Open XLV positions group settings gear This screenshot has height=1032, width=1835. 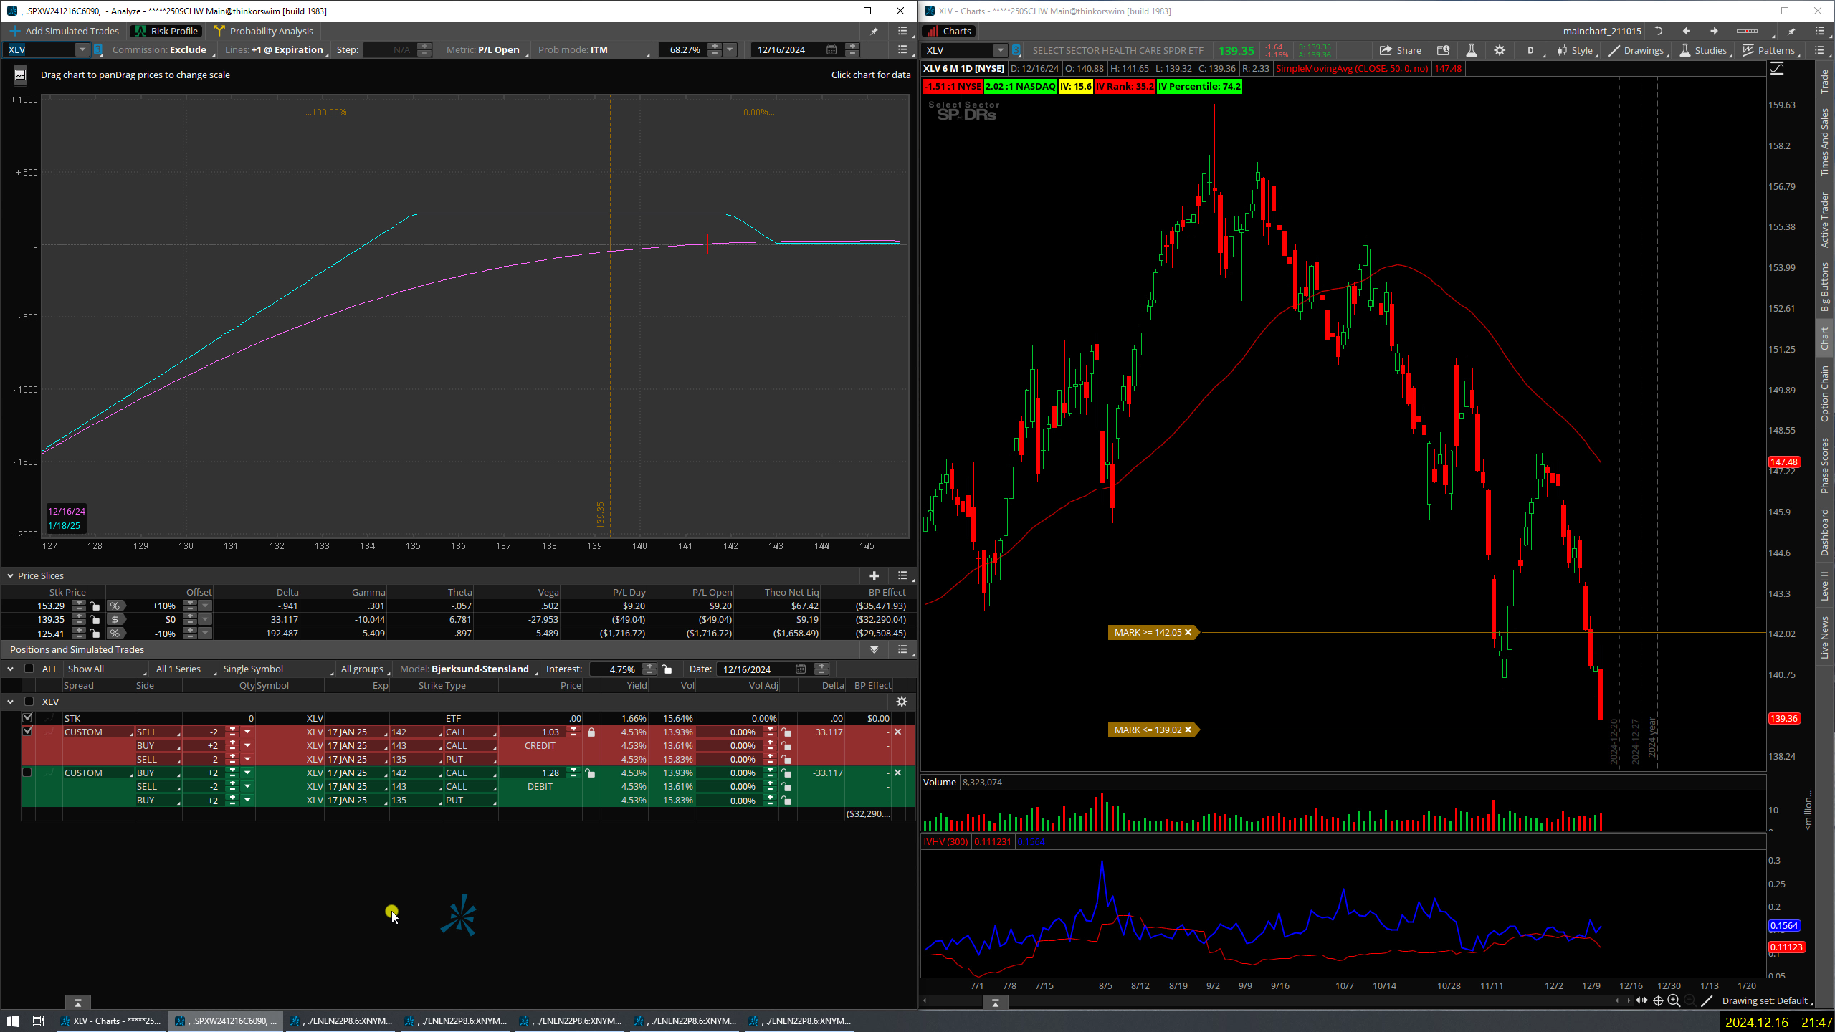click(902, 702)
